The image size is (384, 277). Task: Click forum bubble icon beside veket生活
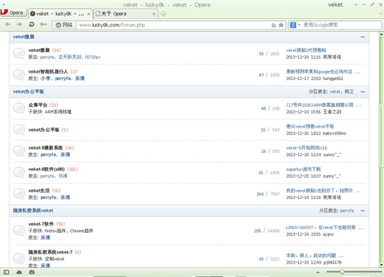point(19,194)
